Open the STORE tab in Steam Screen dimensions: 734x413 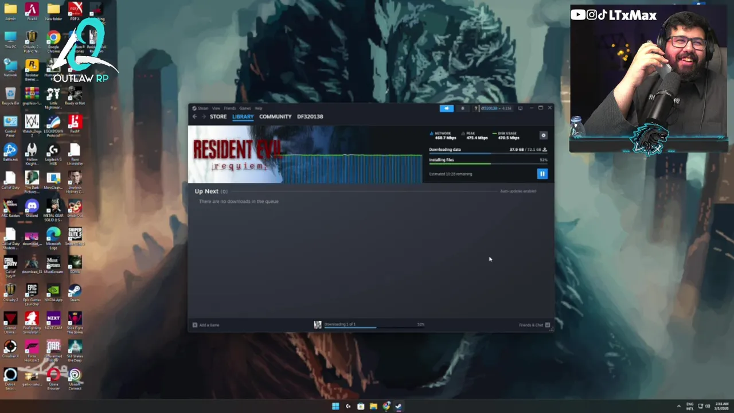click(218, 116)
